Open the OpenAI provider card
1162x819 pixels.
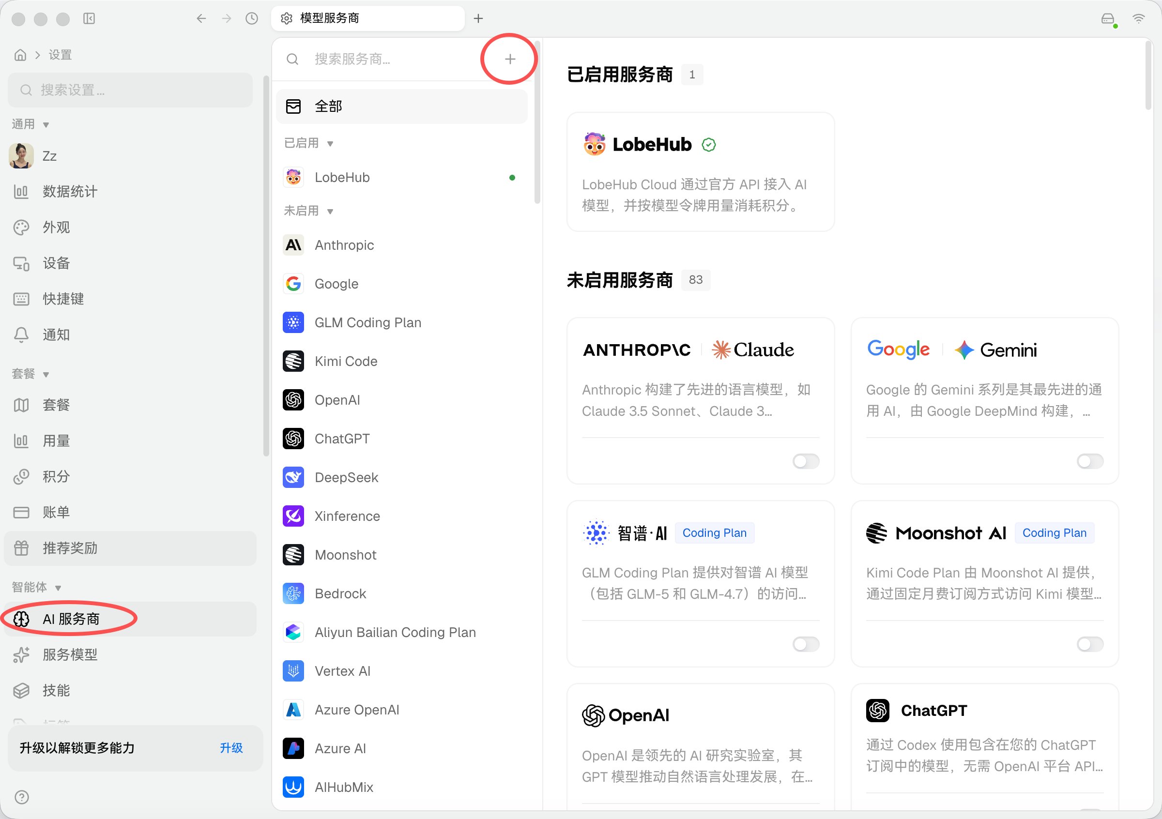pos(701,747)
